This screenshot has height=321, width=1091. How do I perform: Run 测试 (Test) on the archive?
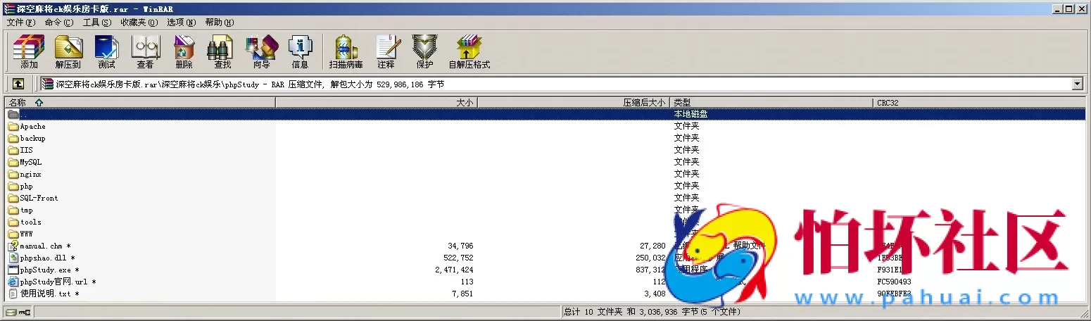(x=106, y=51)
